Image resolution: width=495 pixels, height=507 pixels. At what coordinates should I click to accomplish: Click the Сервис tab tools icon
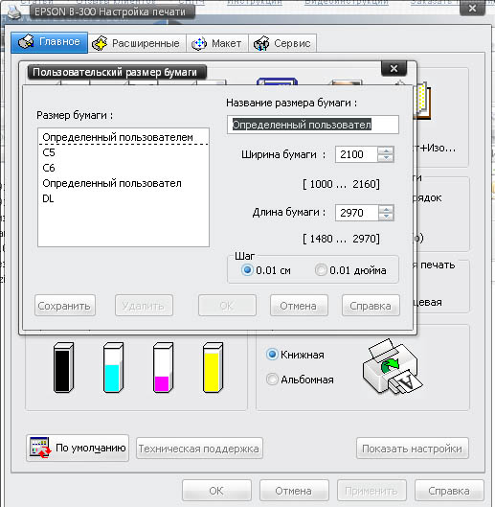pos(261,43)
